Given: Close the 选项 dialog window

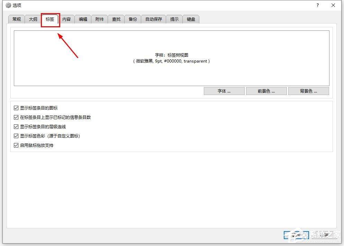Looking at the screenshot, I should (333, 5).
